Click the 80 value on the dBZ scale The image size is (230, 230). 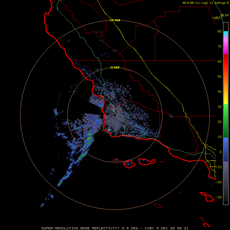[x=220, y=31]
